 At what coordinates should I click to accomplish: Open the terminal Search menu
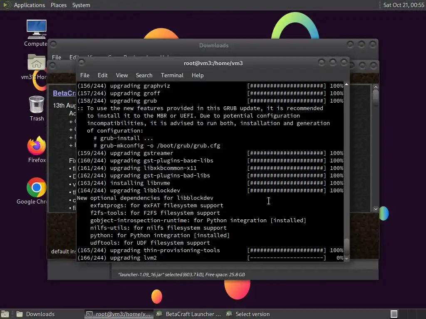click(x=144, y=75)
